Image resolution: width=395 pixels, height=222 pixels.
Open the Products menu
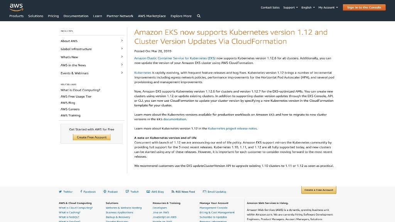16,16
